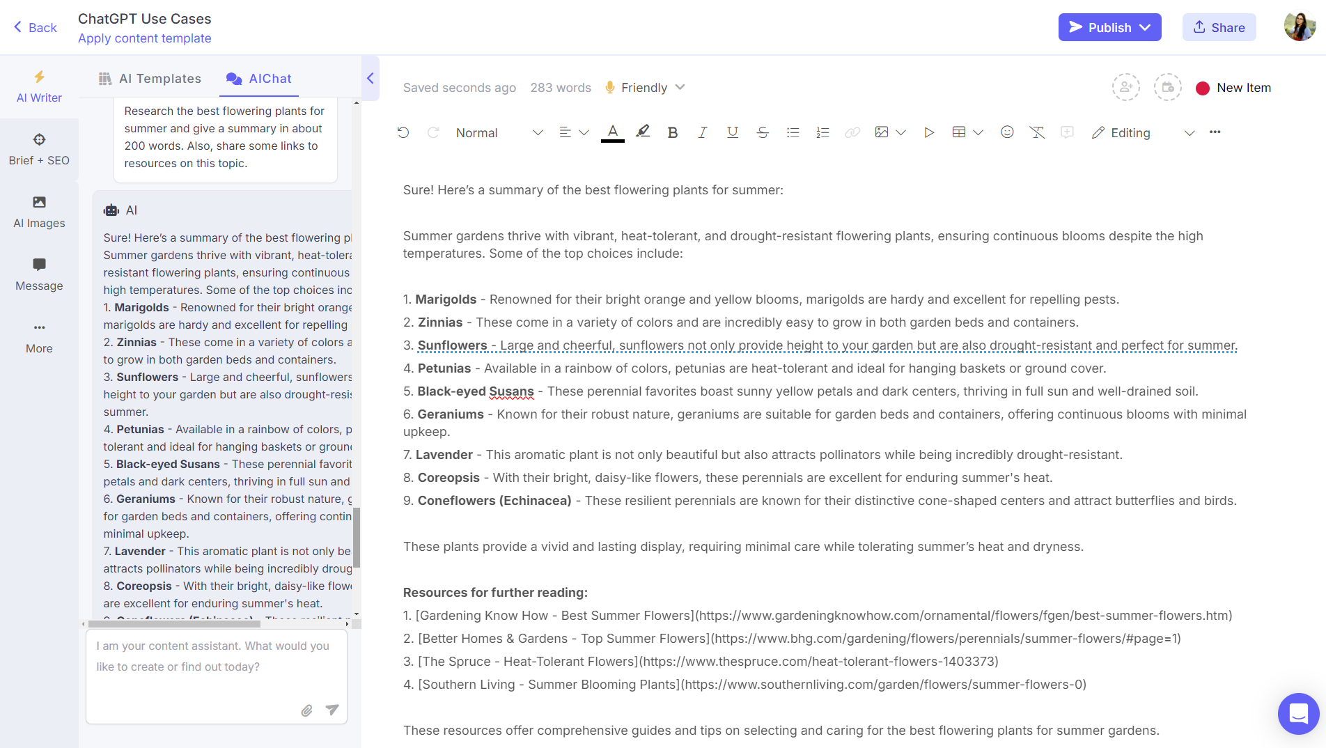The height and width of the screenshot is (748, 1326).
Task: Insert an emoji into the document
Action: [1007, 132]
